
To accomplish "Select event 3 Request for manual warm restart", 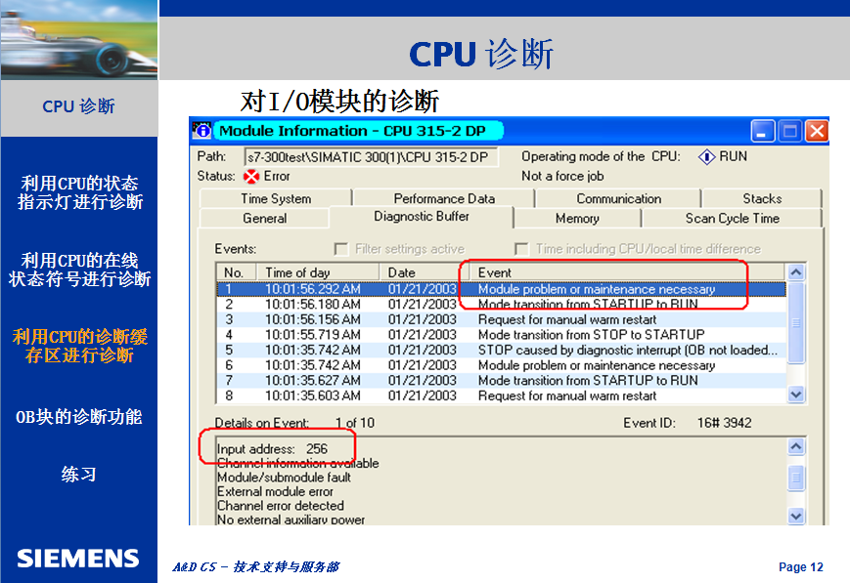I will click(x=502, y=319).
